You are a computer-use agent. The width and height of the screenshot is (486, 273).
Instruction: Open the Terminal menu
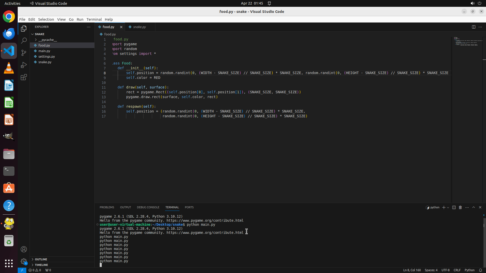click(94, 19)
